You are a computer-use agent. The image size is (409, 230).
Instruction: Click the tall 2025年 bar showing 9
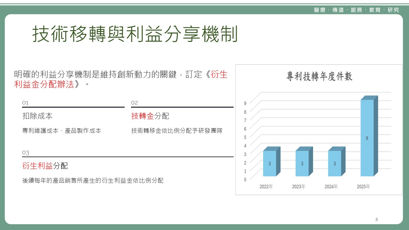click(x=367, y=138)
